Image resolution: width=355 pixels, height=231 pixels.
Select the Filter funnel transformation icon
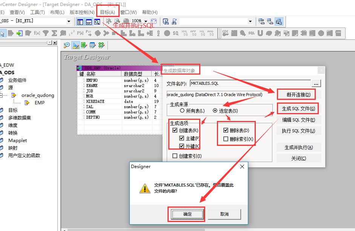tap(45, 34)
